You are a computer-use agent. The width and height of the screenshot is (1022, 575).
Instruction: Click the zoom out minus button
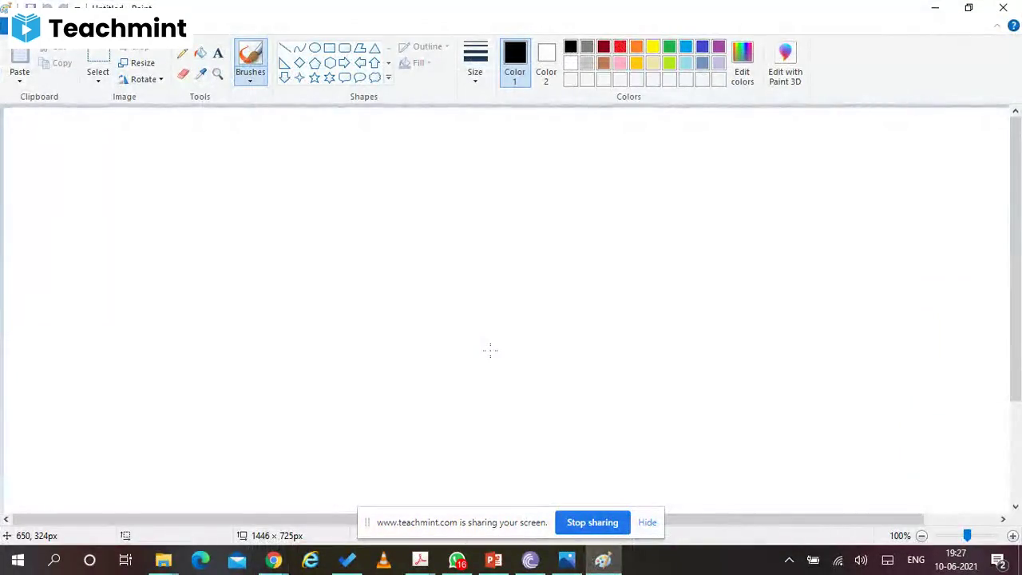point(921,536)
